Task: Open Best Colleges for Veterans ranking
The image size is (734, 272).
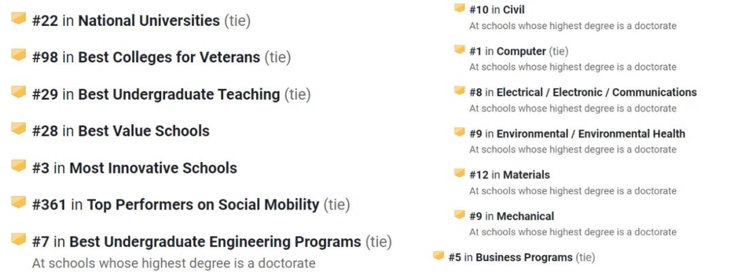Action: tap(169, 58)
